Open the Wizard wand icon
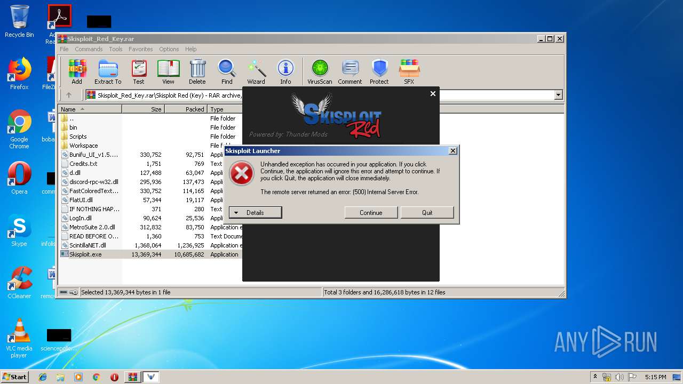Viewport: 683px width, 384px height. pos(256,72)
